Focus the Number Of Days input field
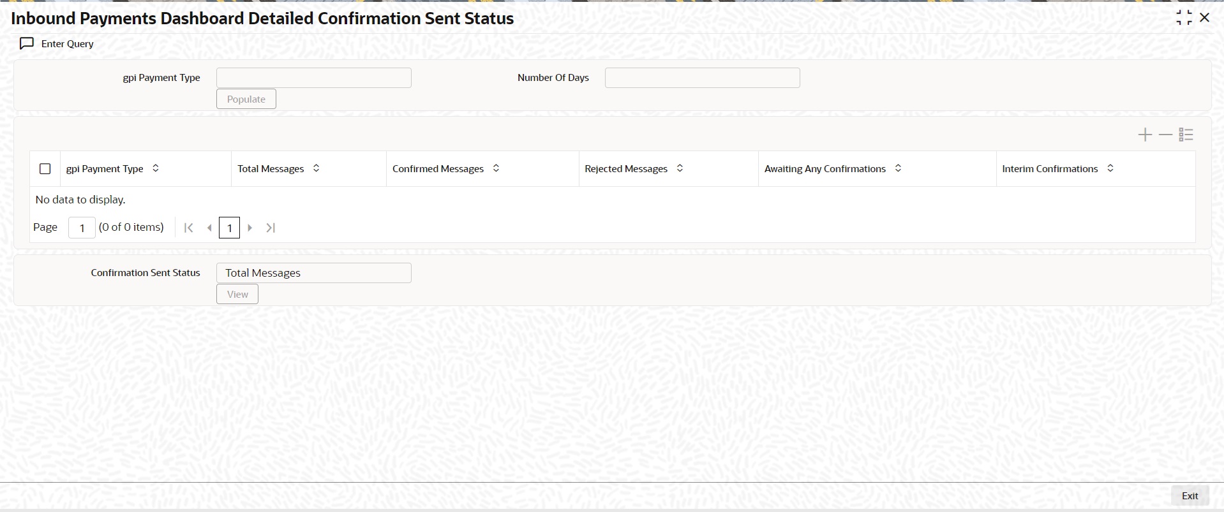Image resolution: width=1224 pixels, height=512 pixels. [x=702, y=78]
